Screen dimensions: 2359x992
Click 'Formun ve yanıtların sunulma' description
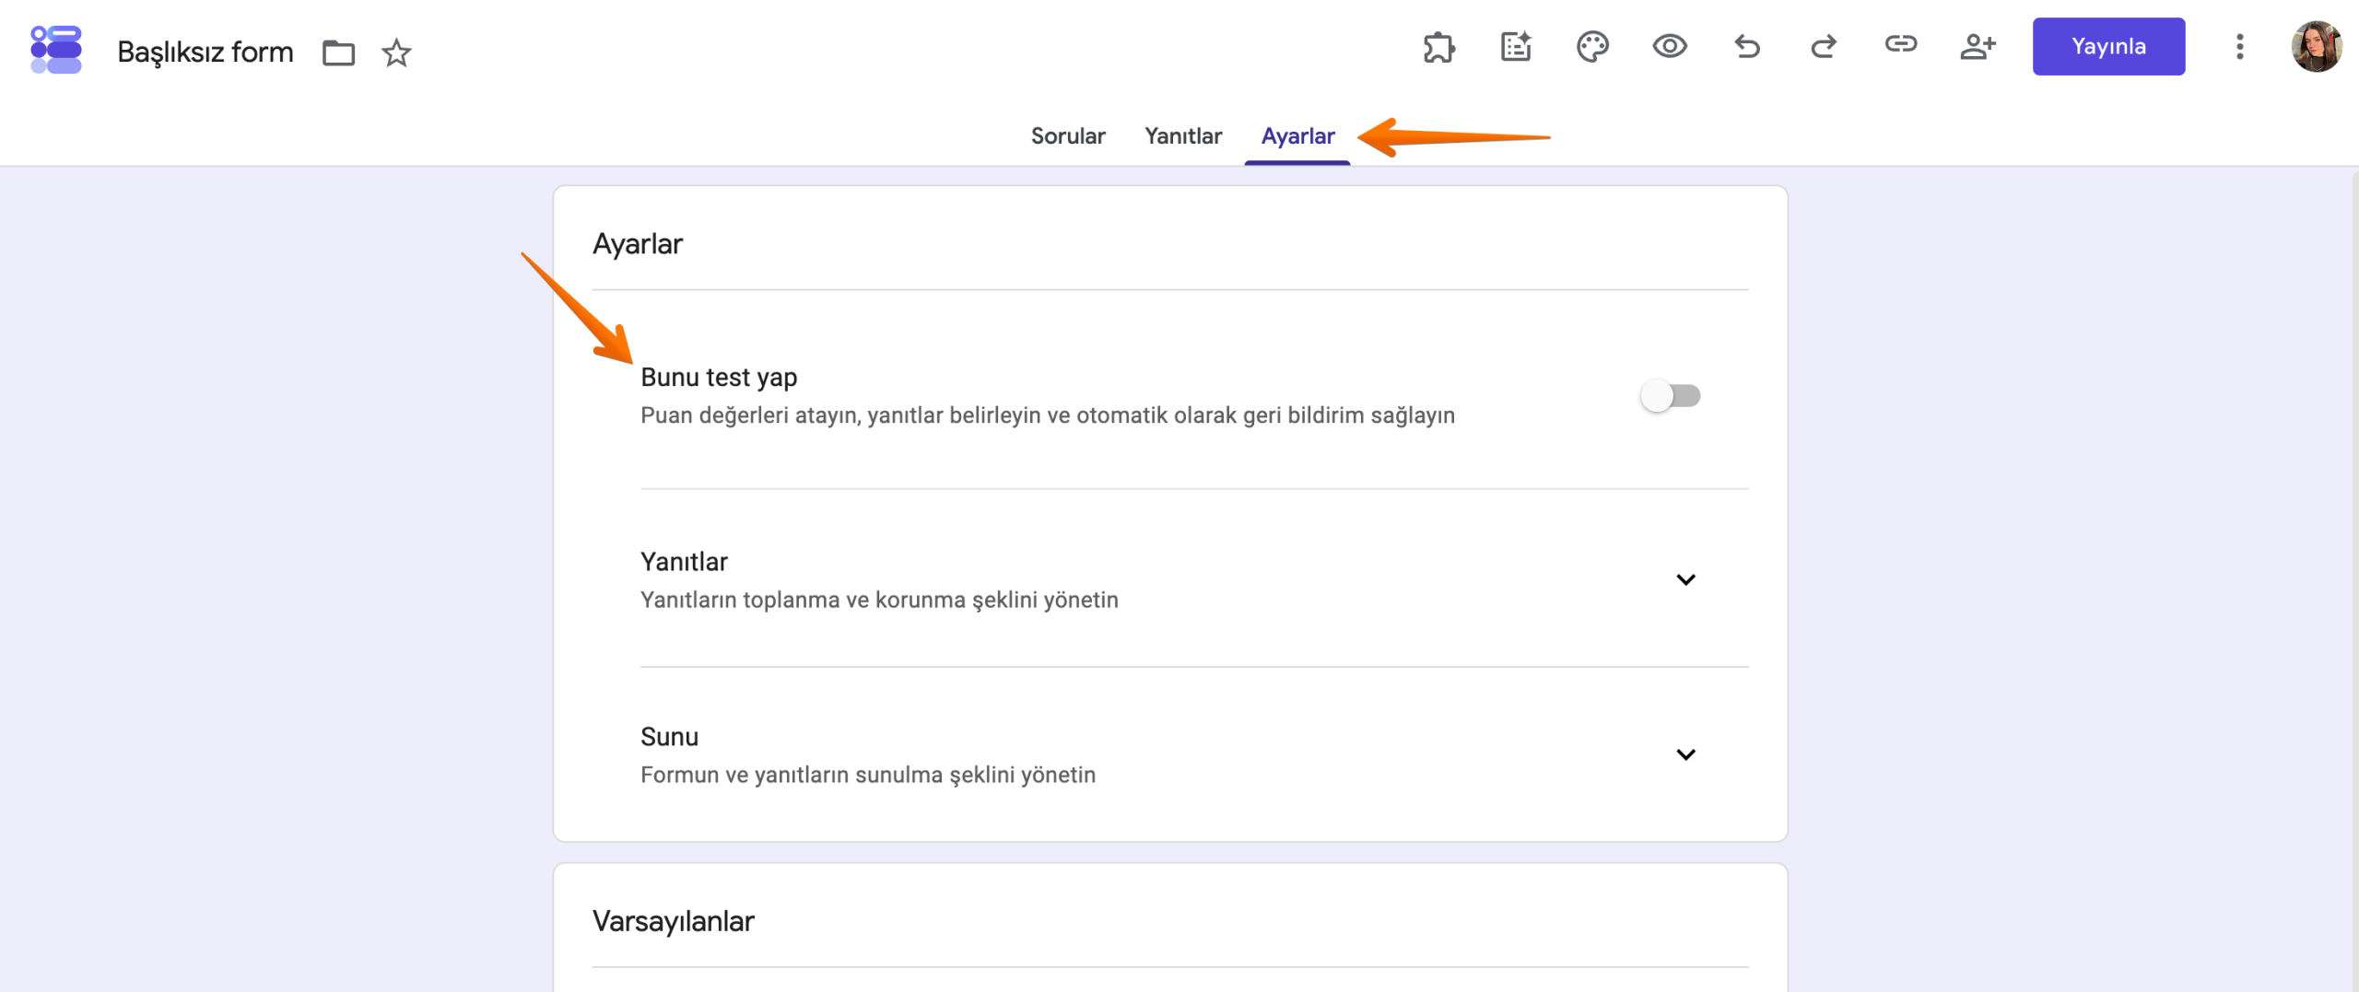(868, 775)
